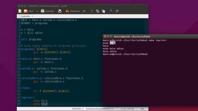Click the 'gcc -c salida.c' line
This screenshot has height=111, width=198.
coord(45,72)
